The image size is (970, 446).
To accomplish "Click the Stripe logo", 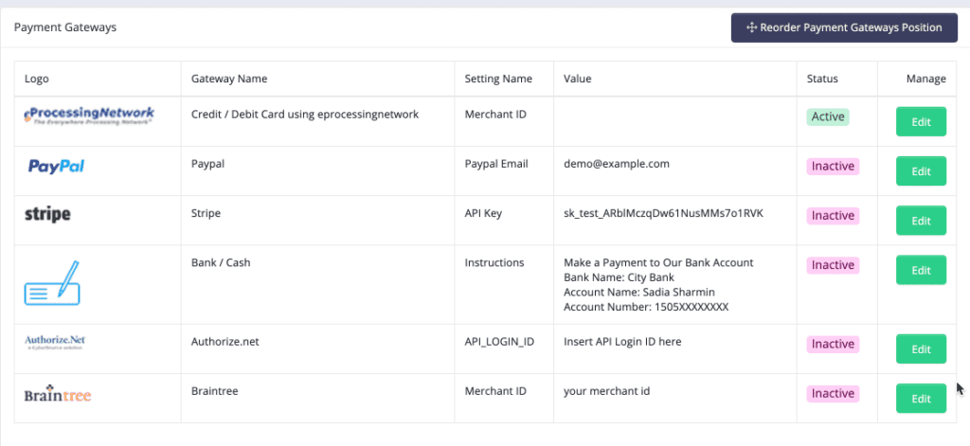I will click(47, 215).
